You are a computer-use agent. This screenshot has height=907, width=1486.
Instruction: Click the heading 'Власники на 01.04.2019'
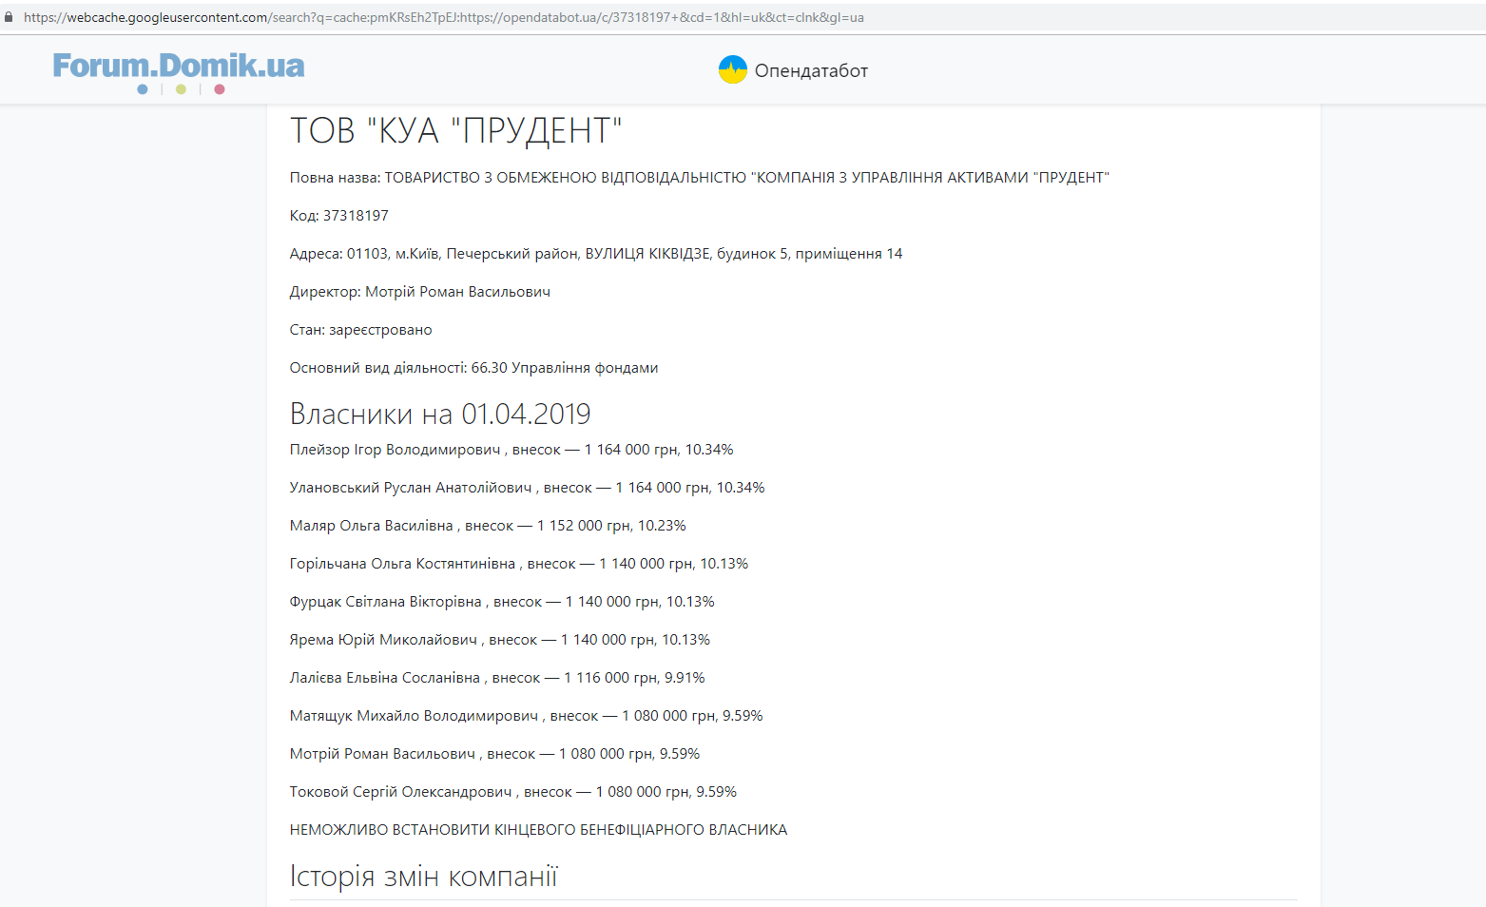[x=440, y=414]
